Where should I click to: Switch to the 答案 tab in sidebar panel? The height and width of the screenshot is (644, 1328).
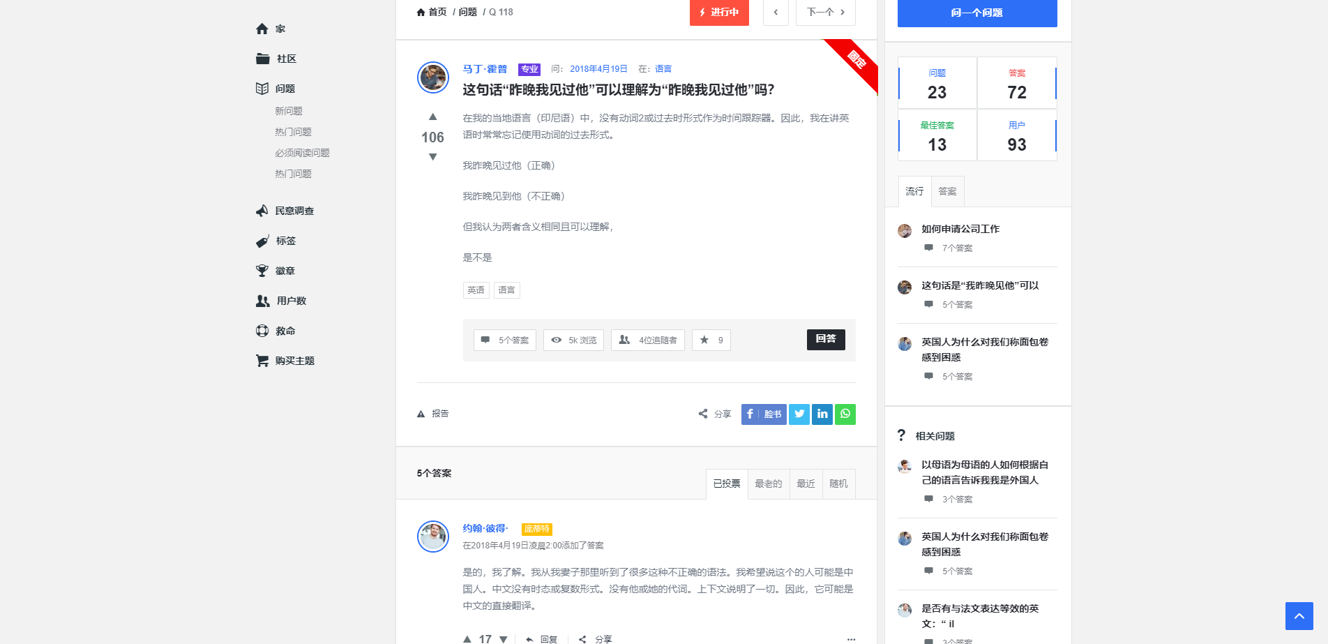click(x=947, y=191)
